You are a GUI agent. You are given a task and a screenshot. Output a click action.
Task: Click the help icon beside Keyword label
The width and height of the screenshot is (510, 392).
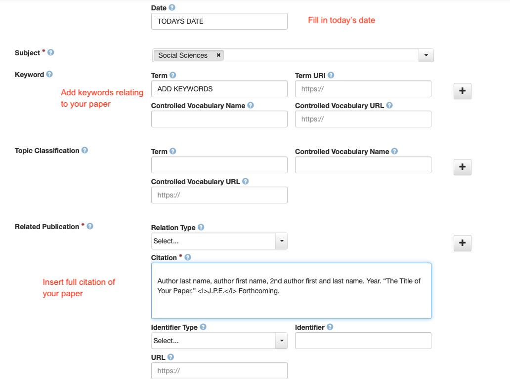click(49, 75)
